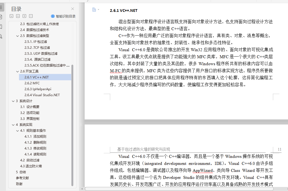288x191 pixels.
Task: Click the outline pane vertical scrollbar thumb
Action: pyautogui.click(x=72, y=126)
